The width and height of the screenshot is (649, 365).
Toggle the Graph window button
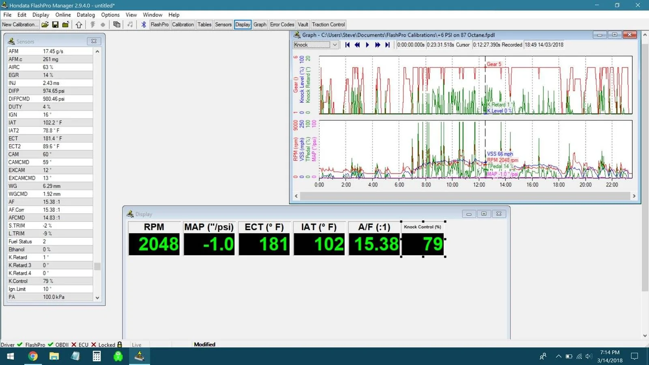pyautogui.click(x=260, y=25)
